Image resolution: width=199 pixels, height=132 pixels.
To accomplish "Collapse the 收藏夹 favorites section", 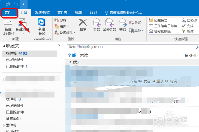I will (x=4, y=46).
